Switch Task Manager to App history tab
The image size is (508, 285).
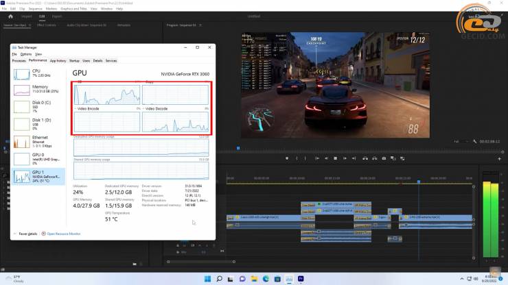coord(58,60)
